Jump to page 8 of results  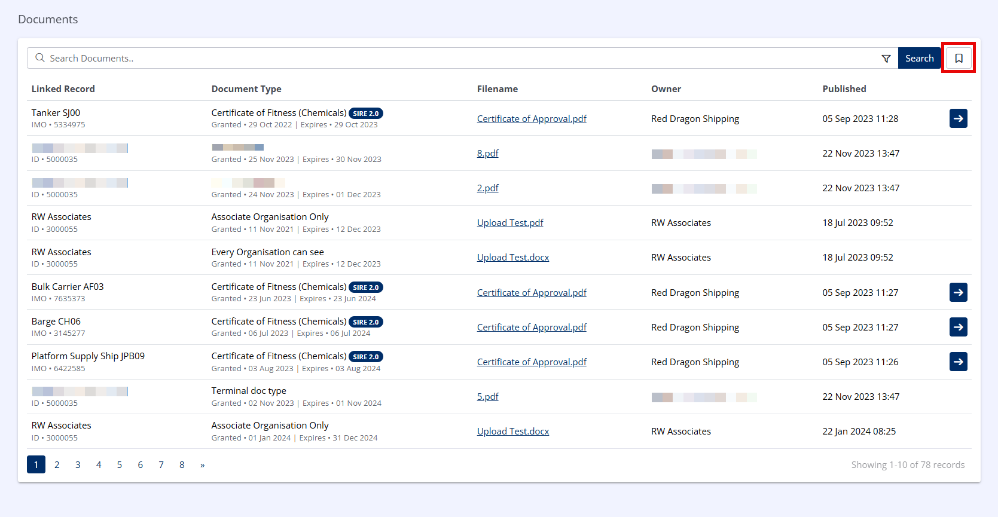click(x=182, y=464)
